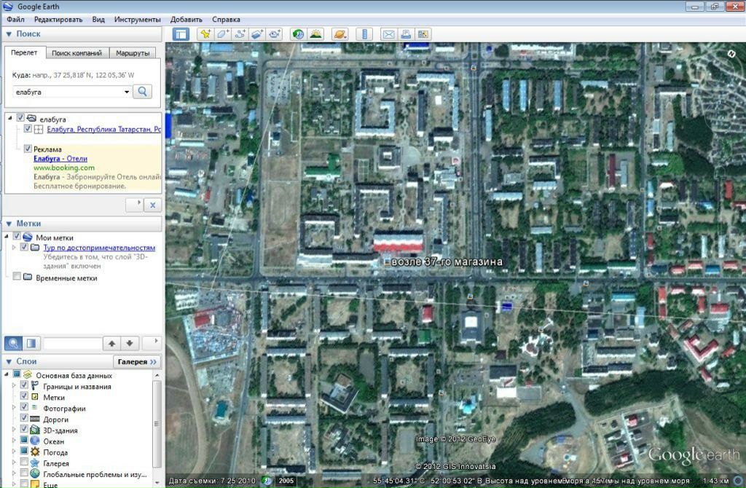Screen dimensions: 746x488
Task: Open the search field history dropdown
Action: (x=126, y=93)
